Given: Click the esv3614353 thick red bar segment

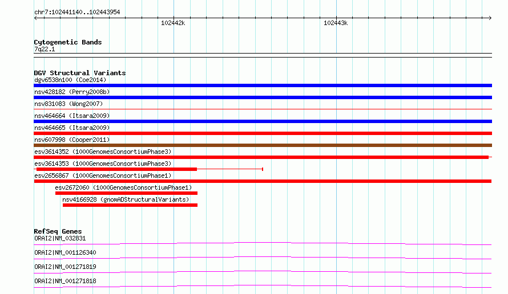Looking at the screenshot, I should pyautogui.click(x=116, y=169).
